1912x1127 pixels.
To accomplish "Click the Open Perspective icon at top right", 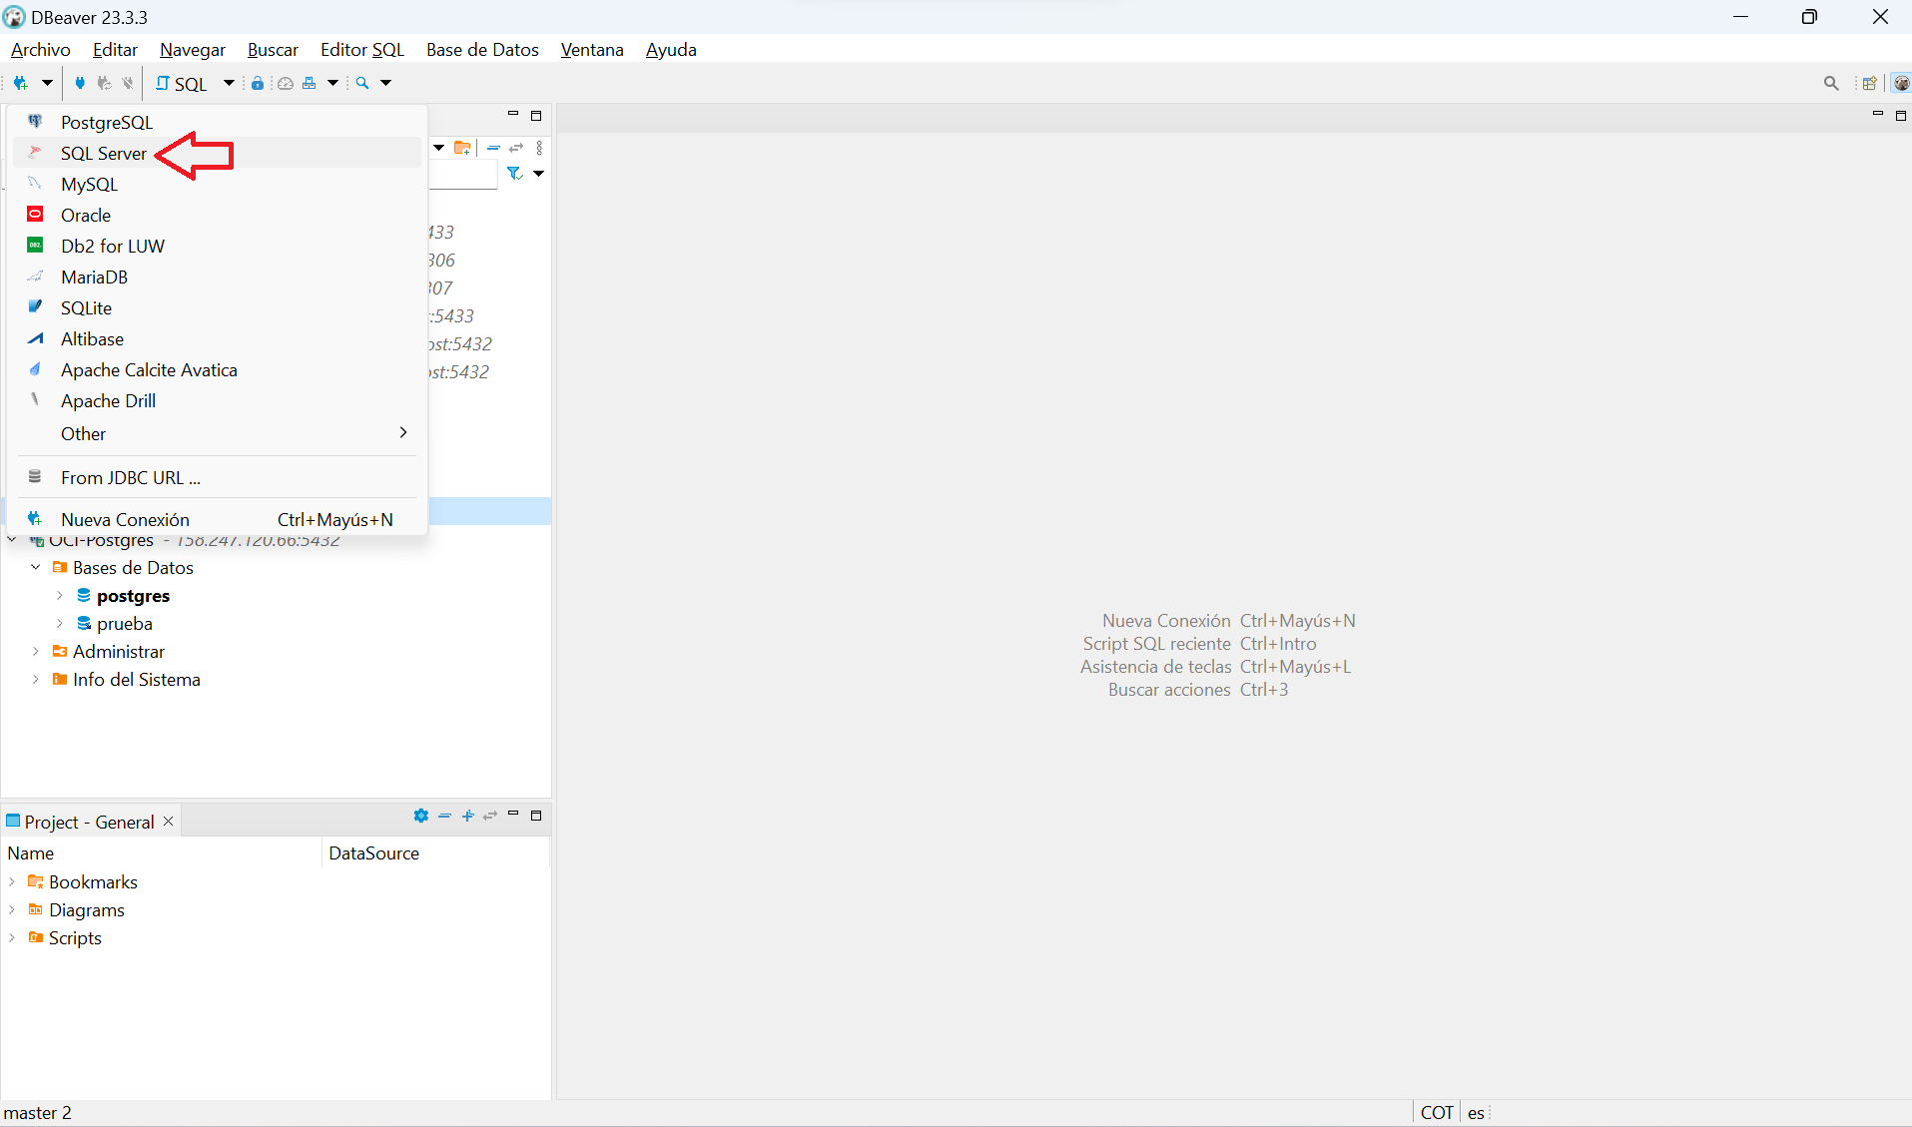I will click(1869, 83).
